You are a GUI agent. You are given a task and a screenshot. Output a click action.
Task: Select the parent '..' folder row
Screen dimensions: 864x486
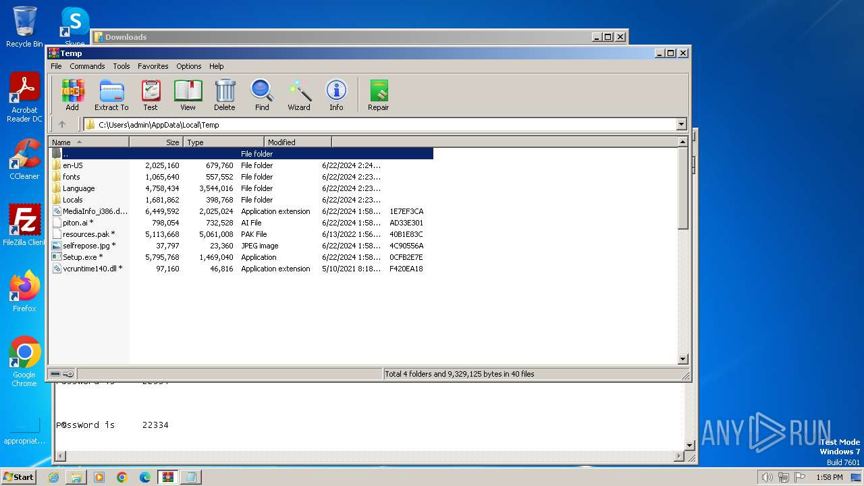pos(242,154)
